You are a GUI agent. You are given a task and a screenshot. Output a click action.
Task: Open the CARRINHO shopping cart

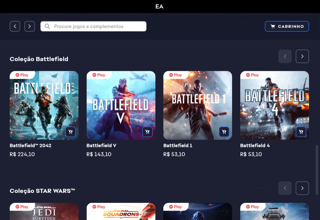coord(287,26)
